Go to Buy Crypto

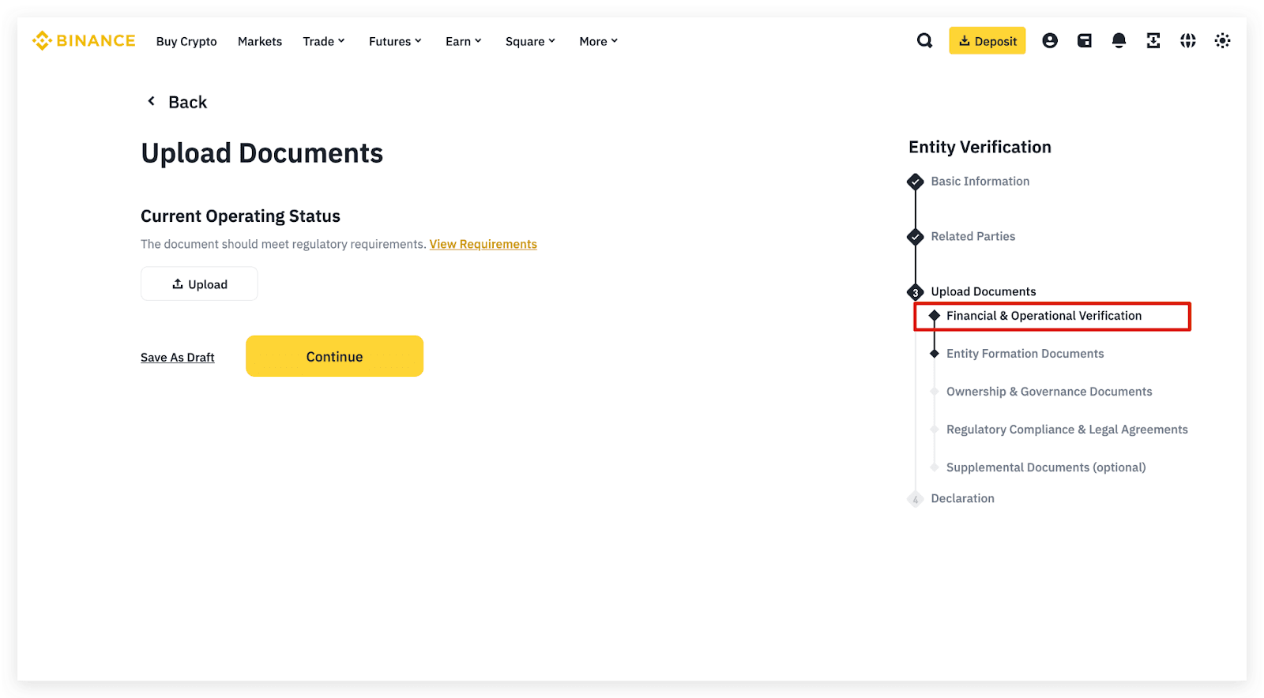point(186,42)
